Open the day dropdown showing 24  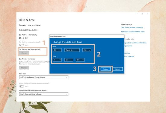[57, 50]
